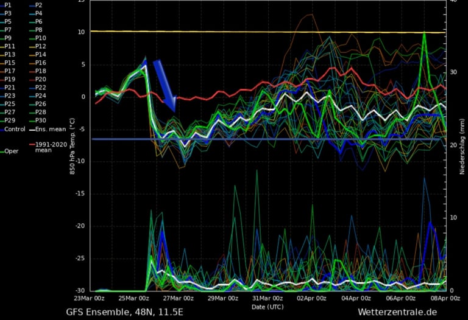468x320 pixels.
Task: Click the 31Mar 00z tick label
Action: 267,298
